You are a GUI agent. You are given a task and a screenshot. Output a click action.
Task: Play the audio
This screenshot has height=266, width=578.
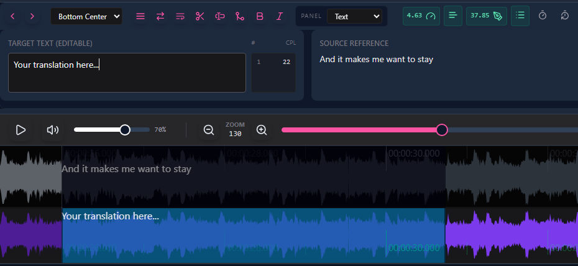tap(21, 130)
